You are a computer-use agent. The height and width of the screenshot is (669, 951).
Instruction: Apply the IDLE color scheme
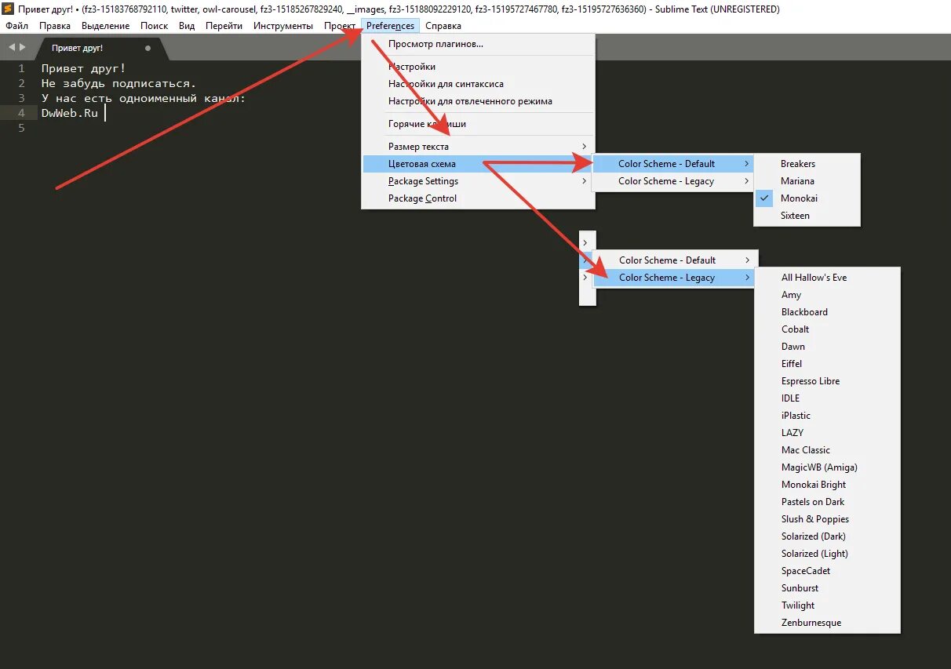click(827, 398)
